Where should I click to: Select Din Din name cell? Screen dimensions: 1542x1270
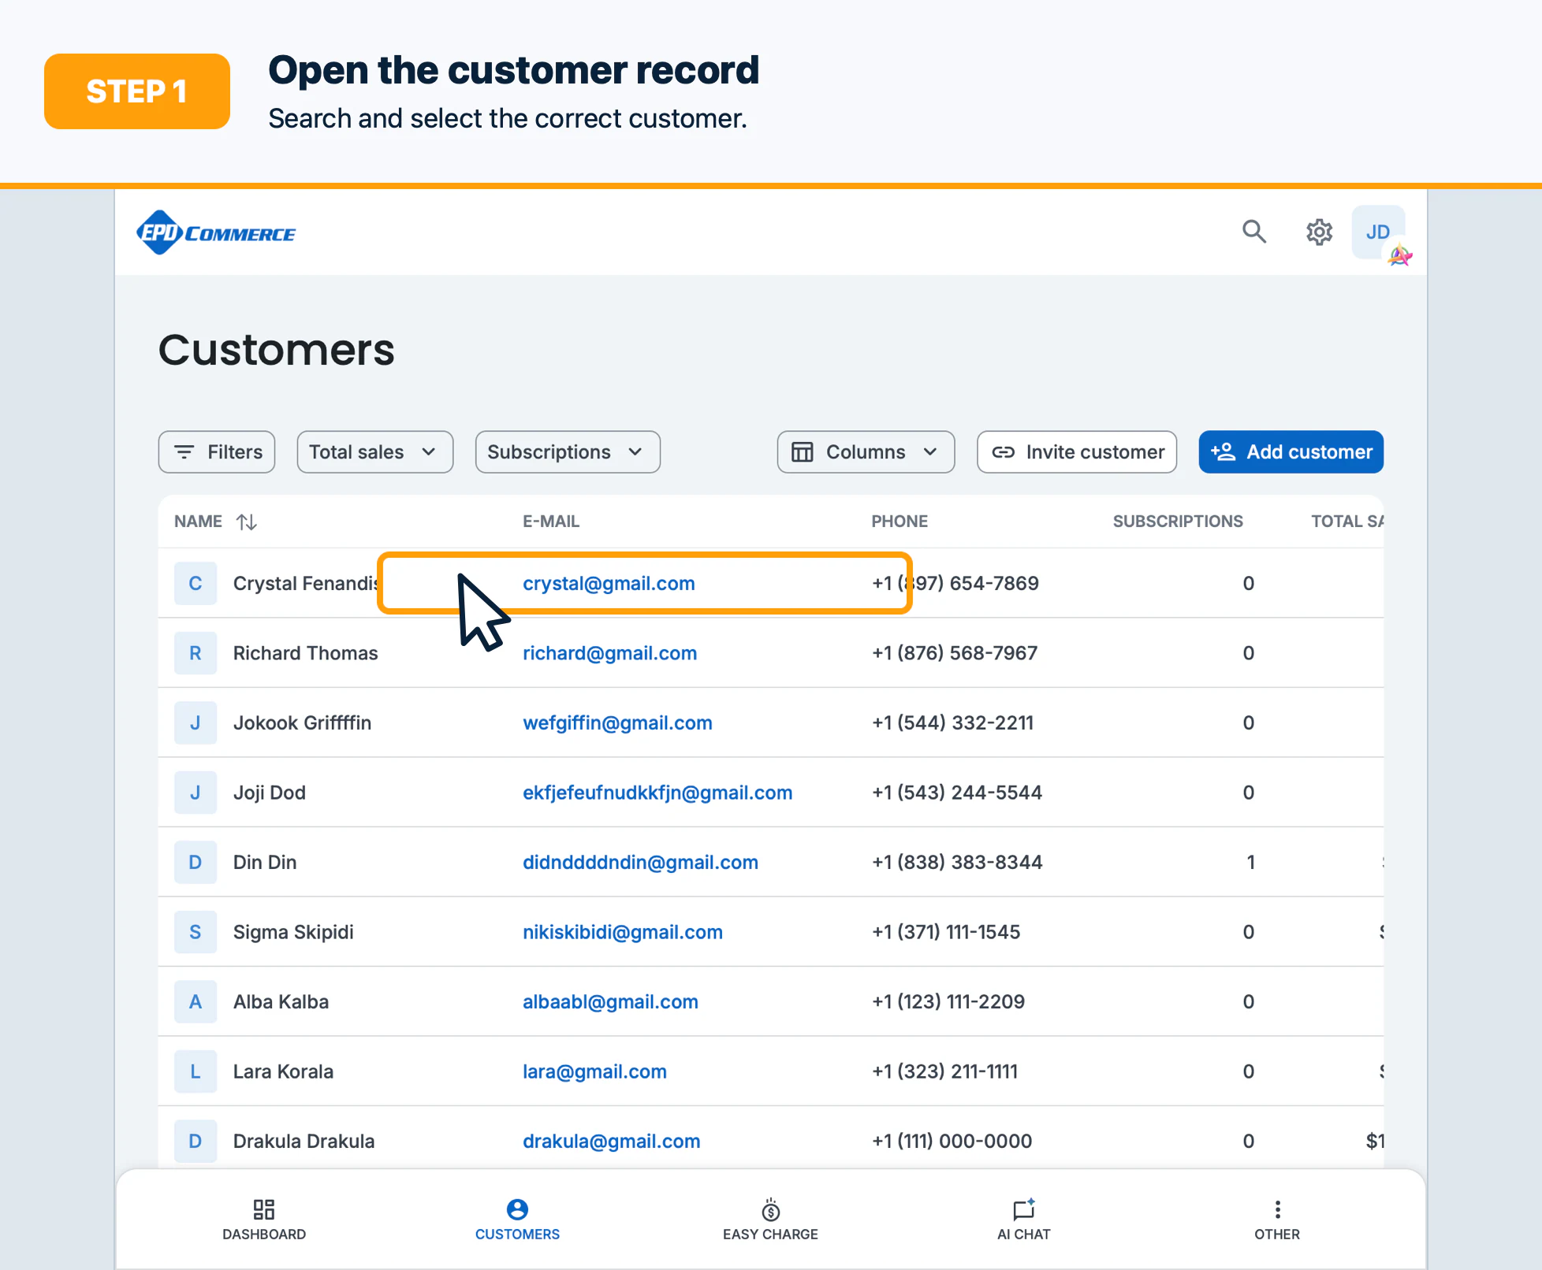(265, 862)
